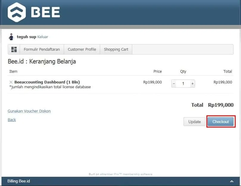Click the Price column header
The width and height of the screenshot is (241, 186).
pos(158,71)
